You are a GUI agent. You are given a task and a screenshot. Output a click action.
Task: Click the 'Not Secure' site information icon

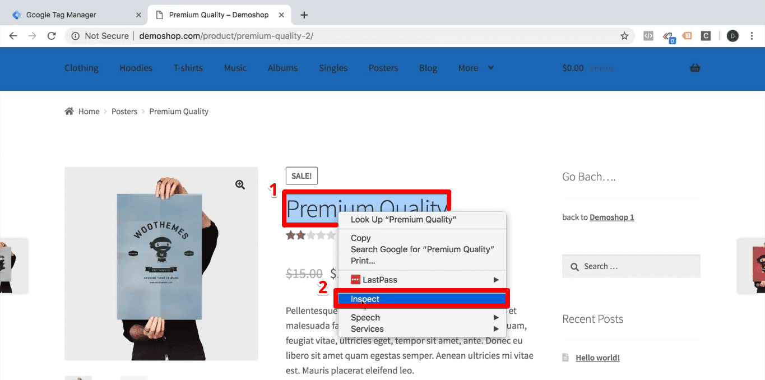[75, 35]
